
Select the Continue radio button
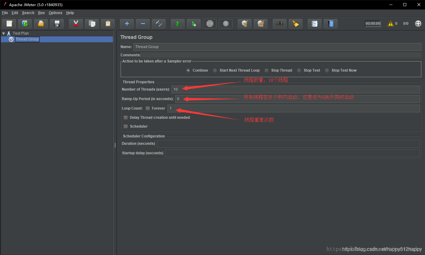[188, 70]
